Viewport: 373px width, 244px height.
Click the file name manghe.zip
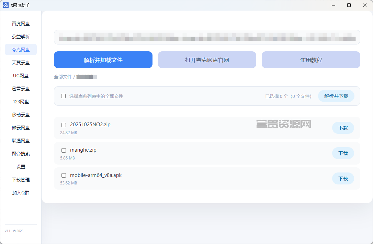(x=83, y=150)
